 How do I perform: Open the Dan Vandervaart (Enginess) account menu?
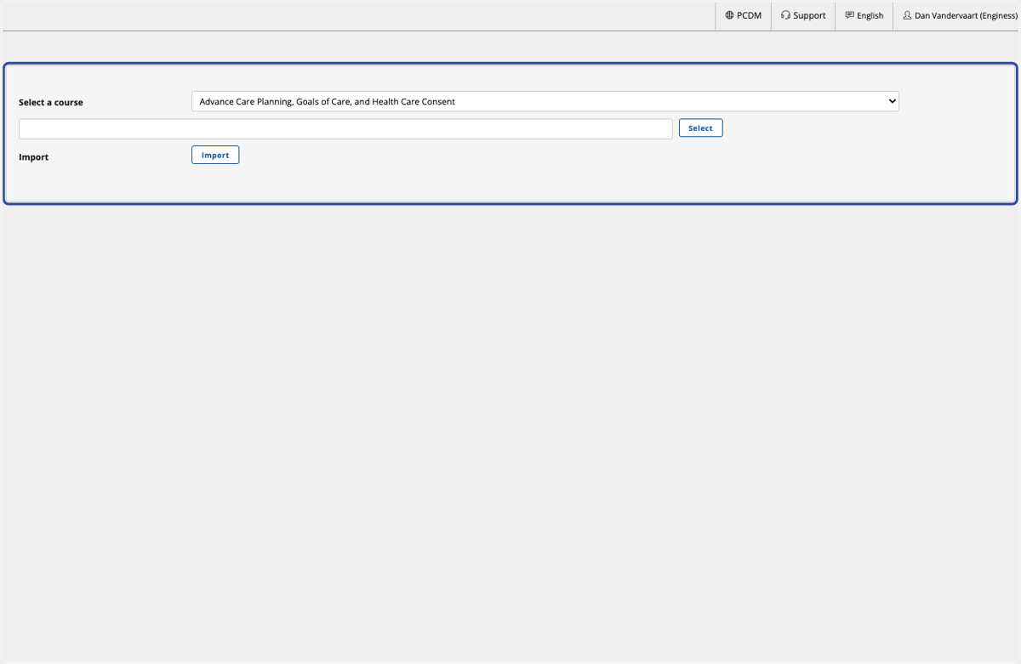click(956, 15)
